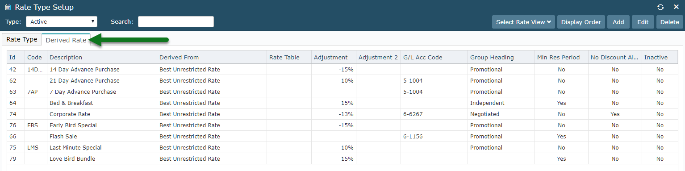Click the Add button

tap(618, 22)
